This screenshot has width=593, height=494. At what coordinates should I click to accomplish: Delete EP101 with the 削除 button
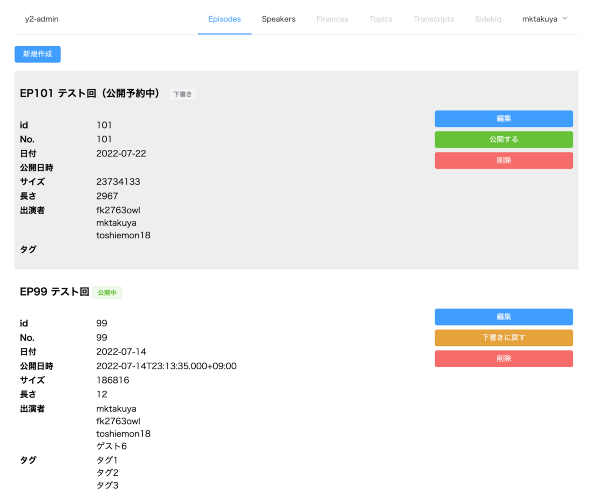click(x=504, y=160)
